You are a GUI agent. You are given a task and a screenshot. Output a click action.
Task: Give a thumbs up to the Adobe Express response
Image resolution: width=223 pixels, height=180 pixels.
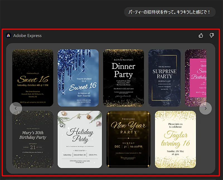pos(201,36)
